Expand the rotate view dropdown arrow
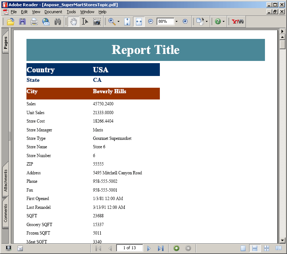 pos(207,21)
